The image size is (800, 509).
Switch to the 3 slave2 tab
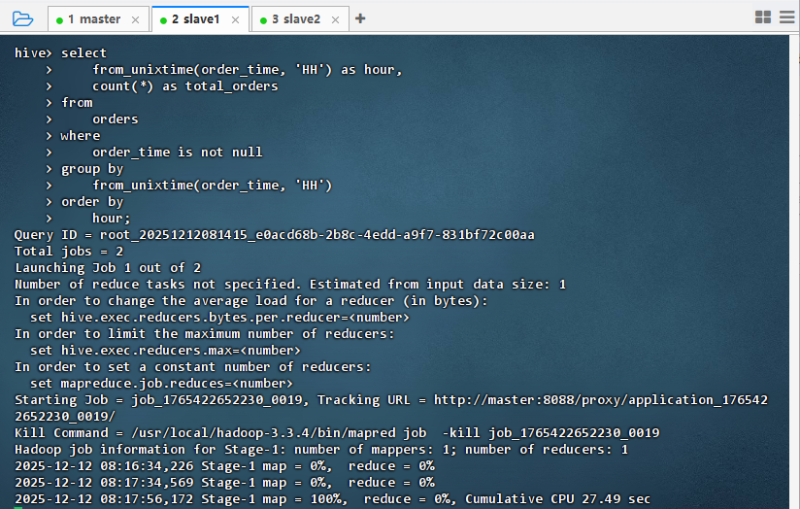tap(301, 18)
